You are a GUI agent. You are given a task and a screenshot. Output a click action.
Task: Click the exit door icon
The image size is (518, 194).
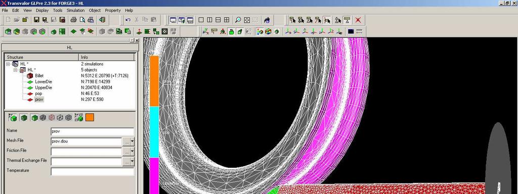pos(102,20)
